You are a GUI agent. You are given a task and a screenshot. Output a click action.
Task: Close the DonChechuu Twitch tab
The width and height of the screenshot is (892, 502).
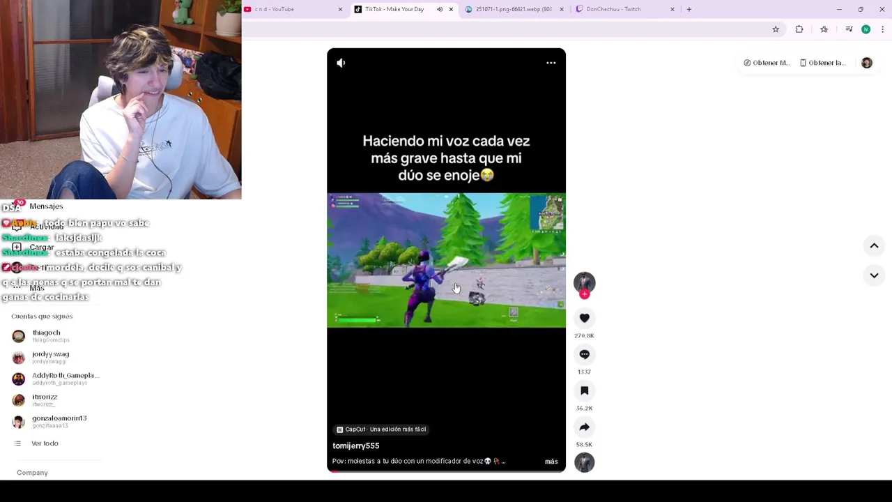[672, 9]
